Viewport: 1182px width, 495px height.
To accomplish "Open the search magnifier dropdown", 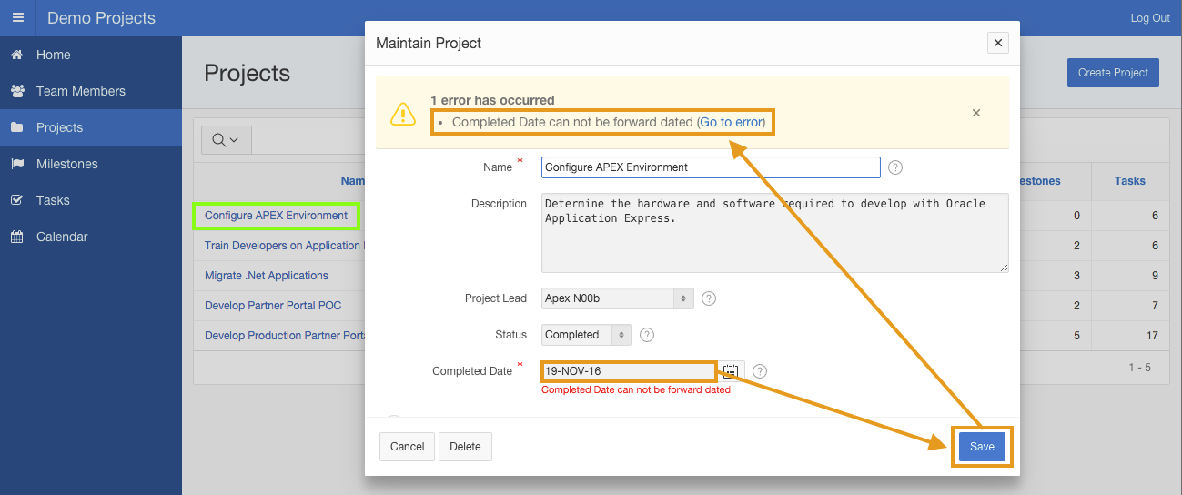I will click(225, 139).
